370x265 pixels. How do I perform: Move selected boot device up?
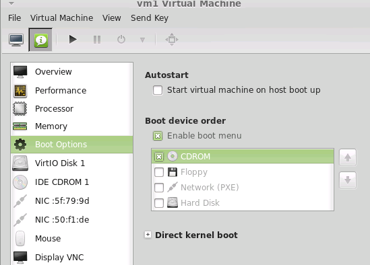[348, 157]
